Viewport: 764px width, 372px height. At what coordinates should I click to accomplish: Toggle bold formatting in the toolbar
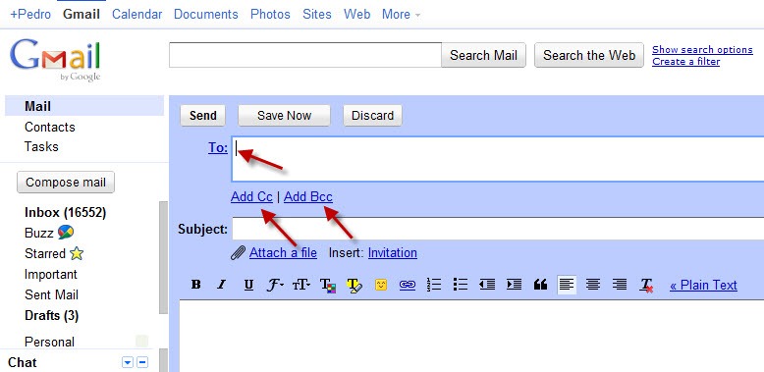(x=195, y=285)
